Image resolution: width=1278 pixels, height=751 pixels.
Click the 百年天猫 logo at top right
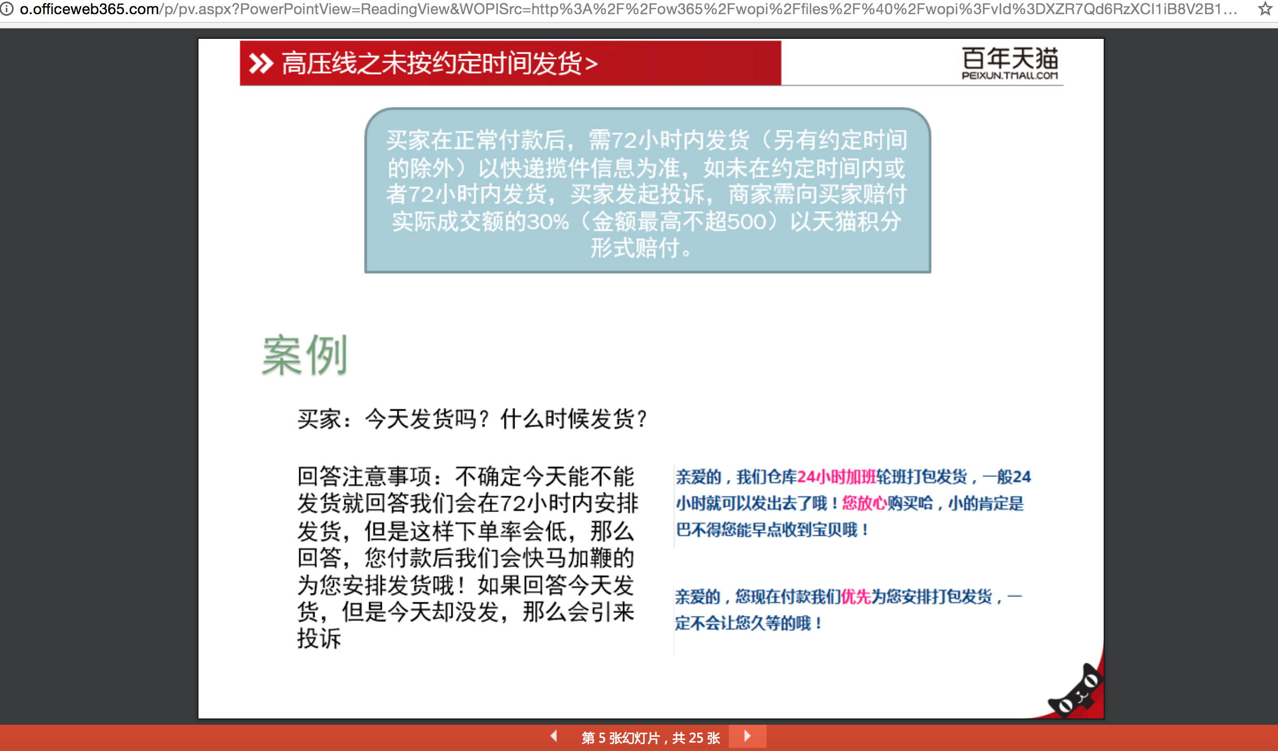(x=1009, y=58)
